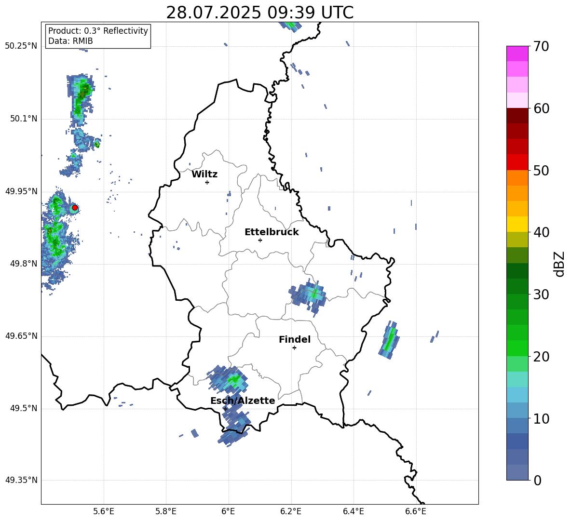
Task: Click the 49.65°N latitude label
Action: click(21, 335)
